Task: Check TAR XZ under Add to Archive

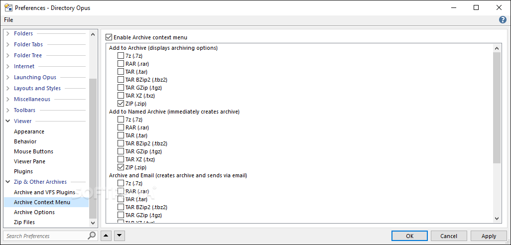Action: tap(121, 96)
